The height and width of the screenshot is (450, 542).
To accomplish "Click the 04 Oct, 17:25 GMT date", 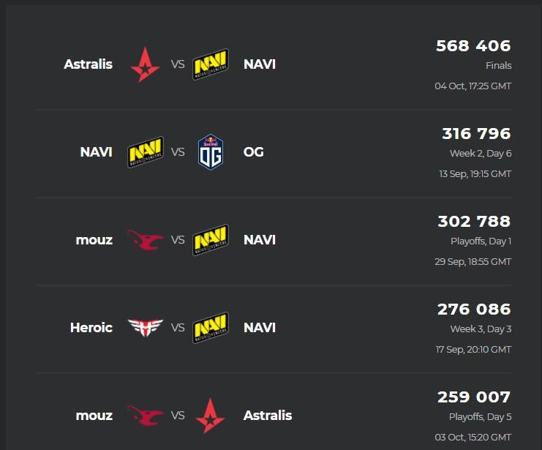I will pos(473,86).
